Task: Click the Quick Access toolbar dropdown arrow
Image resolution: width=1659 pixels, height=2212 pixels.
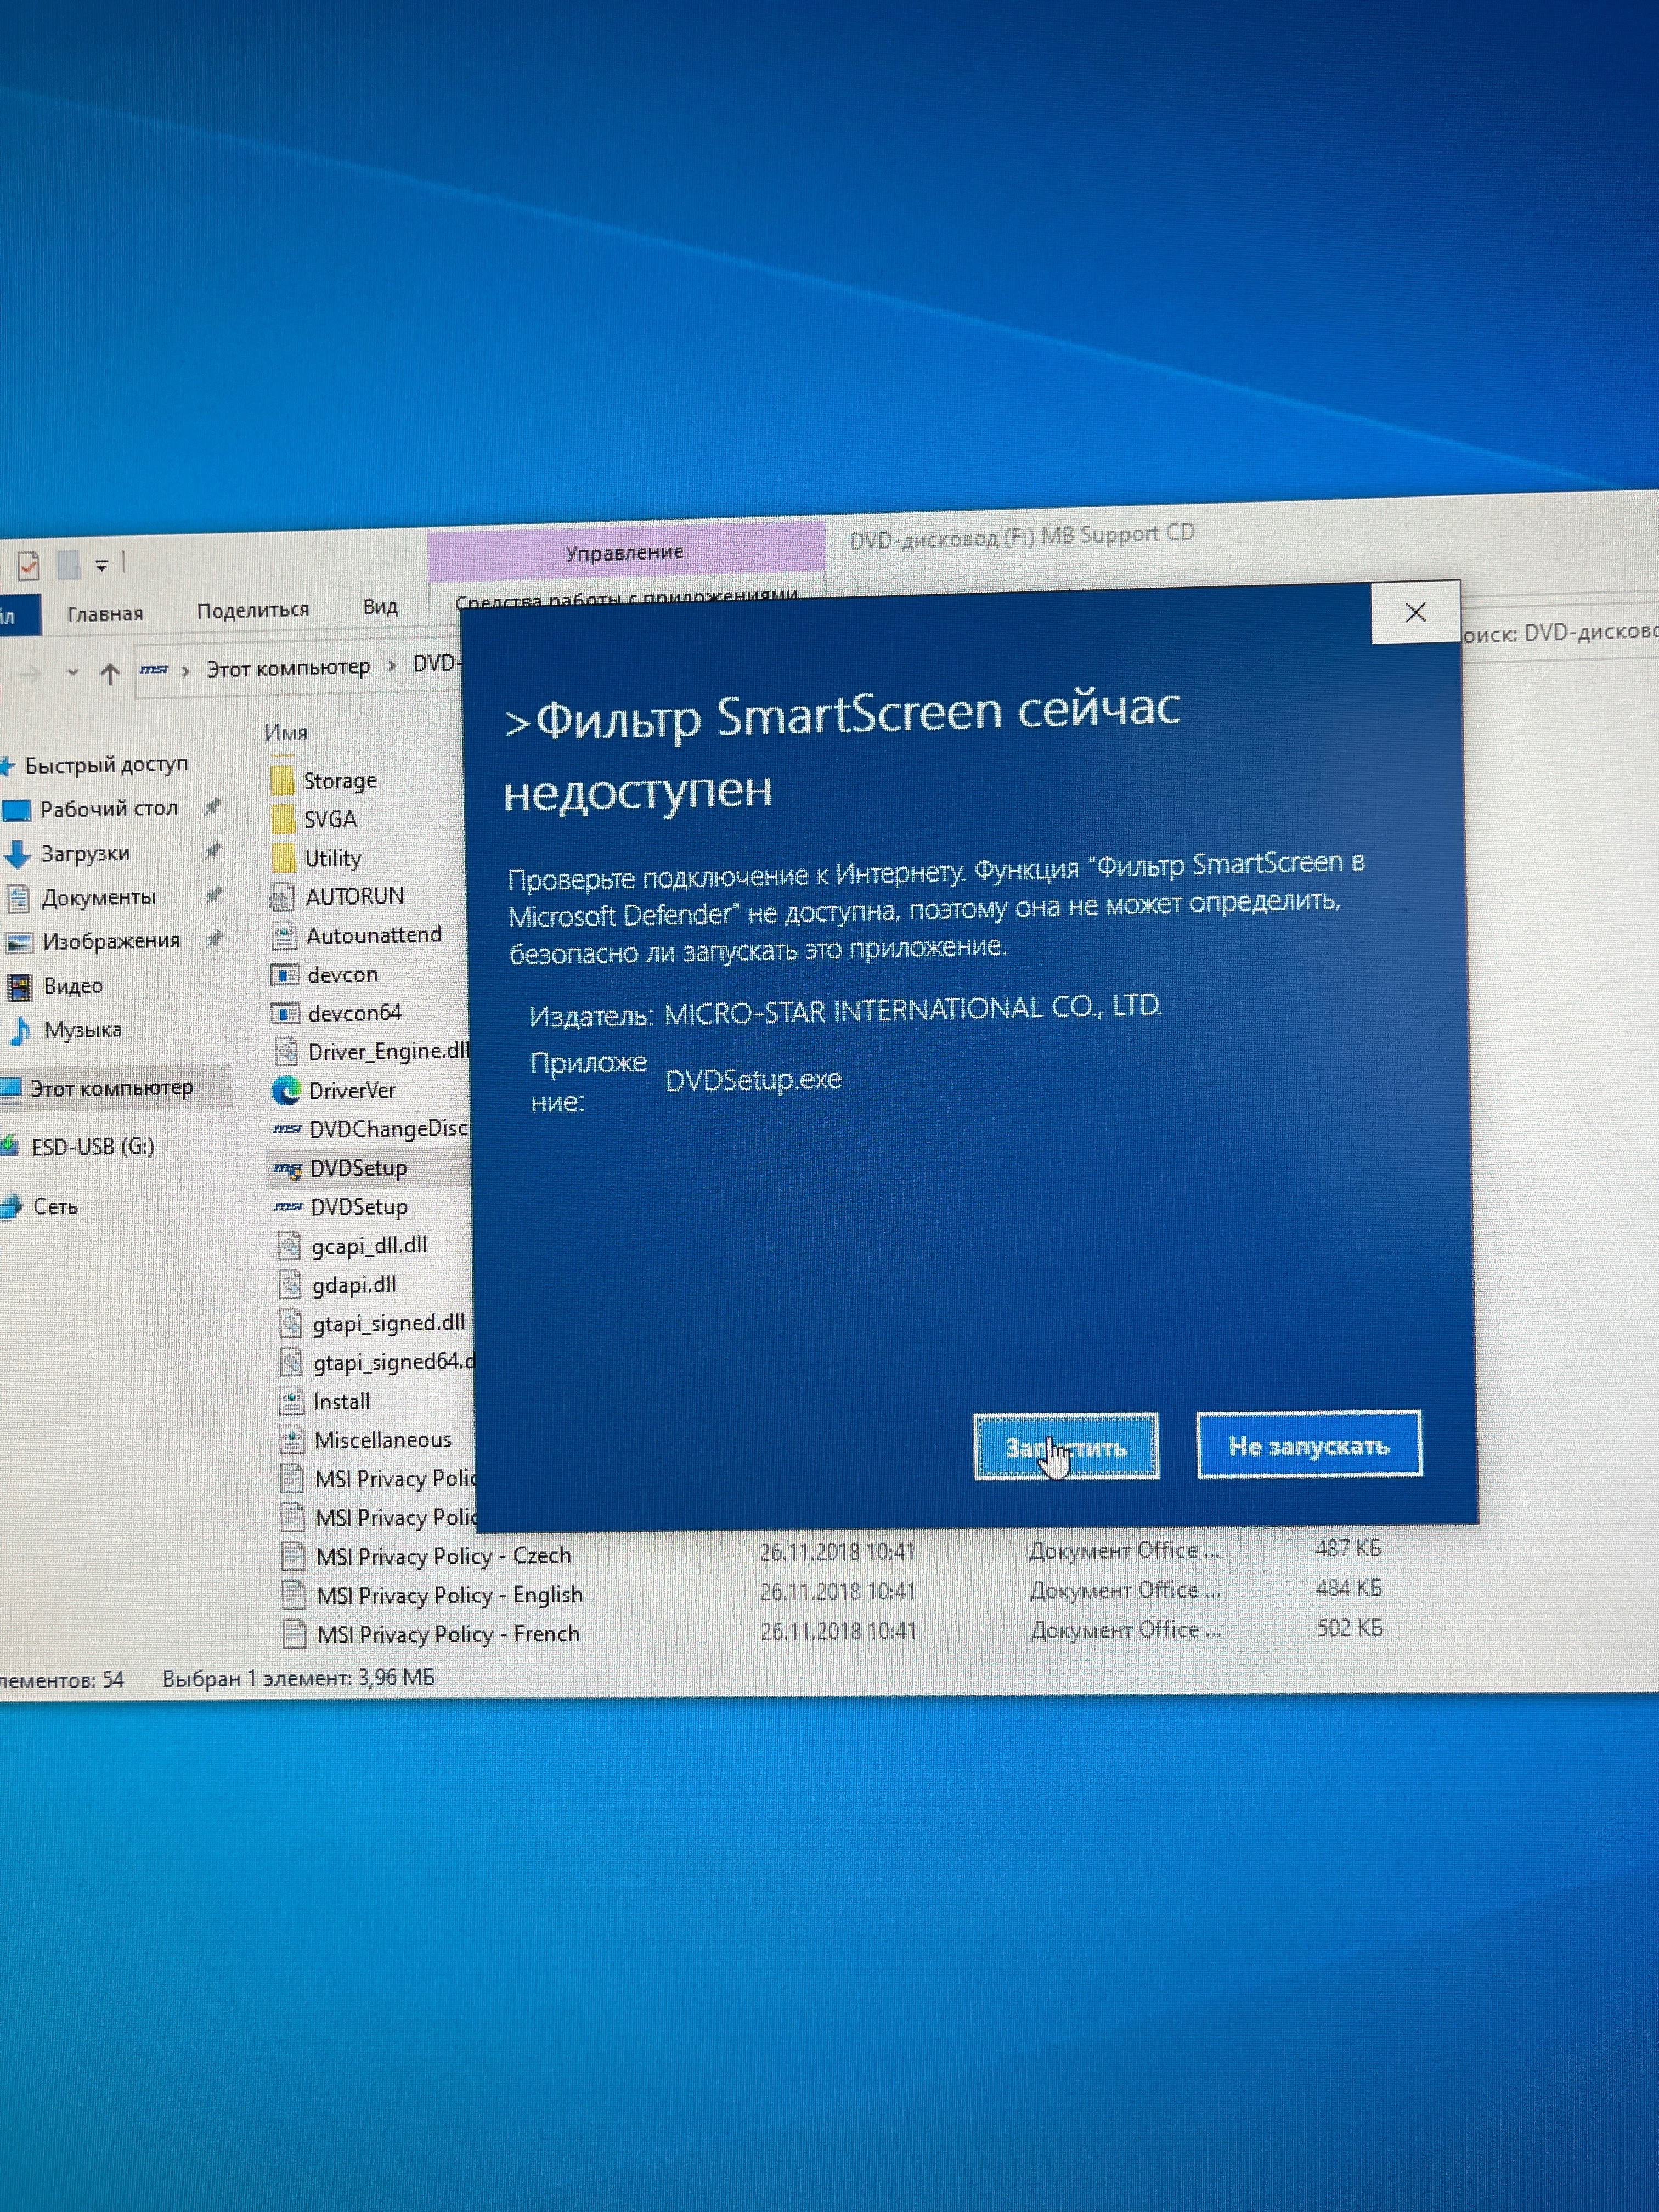Action: 101,566
